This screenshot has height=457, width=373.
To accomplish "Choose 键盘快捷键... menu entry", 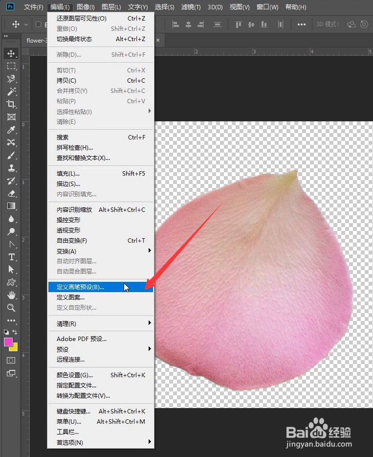I will click(x=101, y=411).
